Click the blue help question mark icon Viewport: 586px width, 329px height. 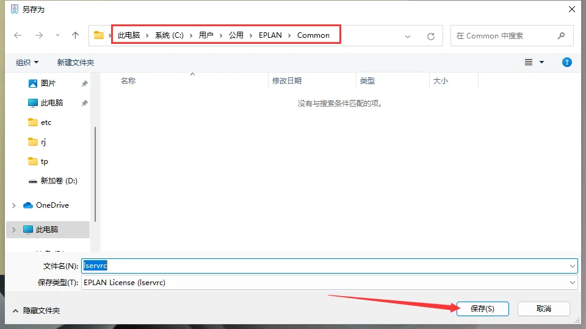[566, 62]
